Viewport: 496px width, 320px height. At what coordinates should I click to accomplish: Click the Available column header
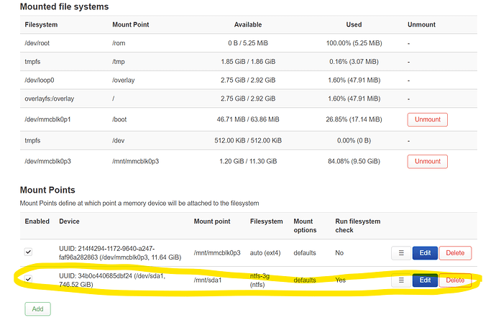(248, 24)
